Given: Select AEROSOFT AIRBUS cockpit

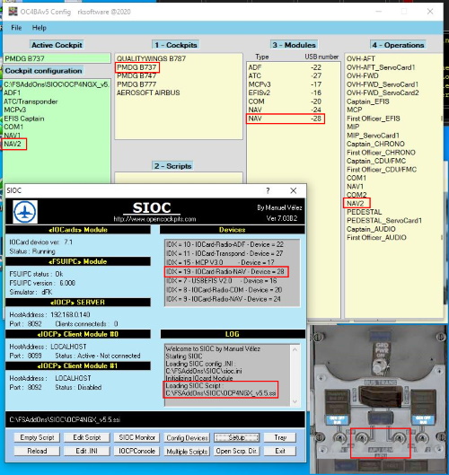Looking at the screenshot, I should coord(148,92).
